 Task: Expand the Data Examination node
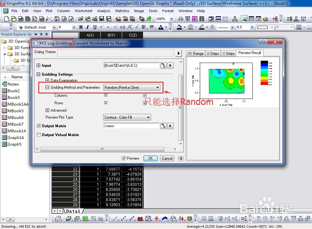coord(47,80)
